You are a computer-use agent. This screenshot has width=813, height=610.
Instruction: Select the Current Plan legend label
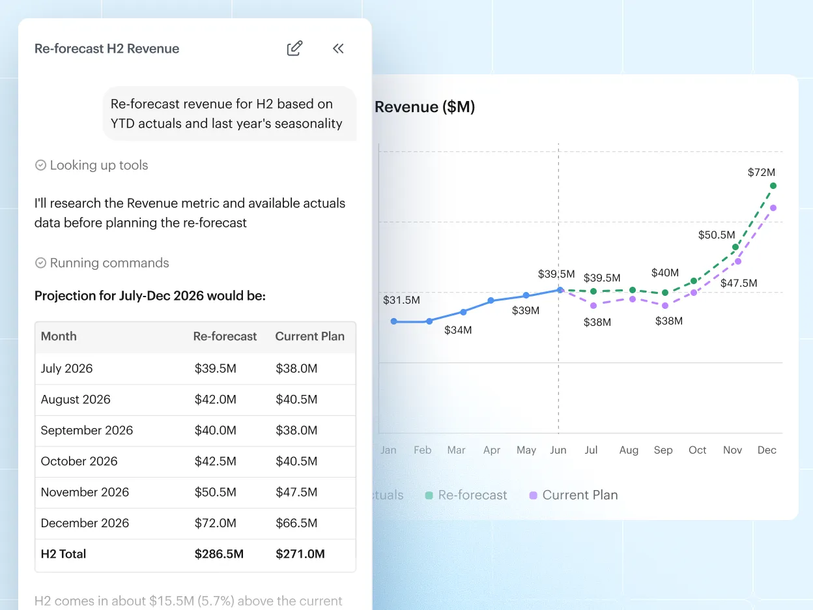point(580,495)
